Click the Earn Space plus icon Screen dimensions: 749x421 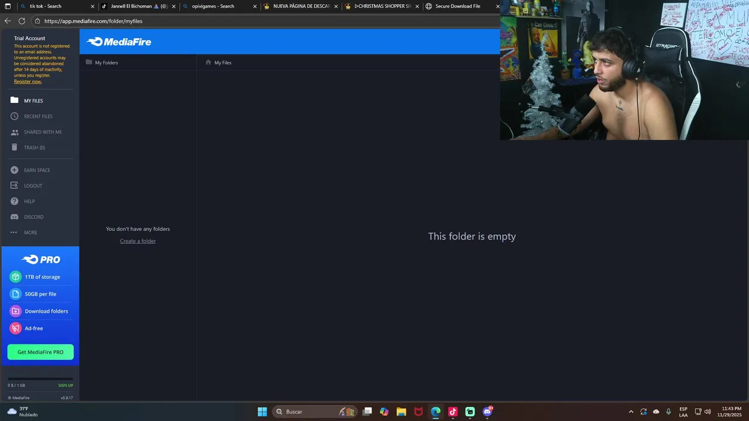[x=14, y=170]
